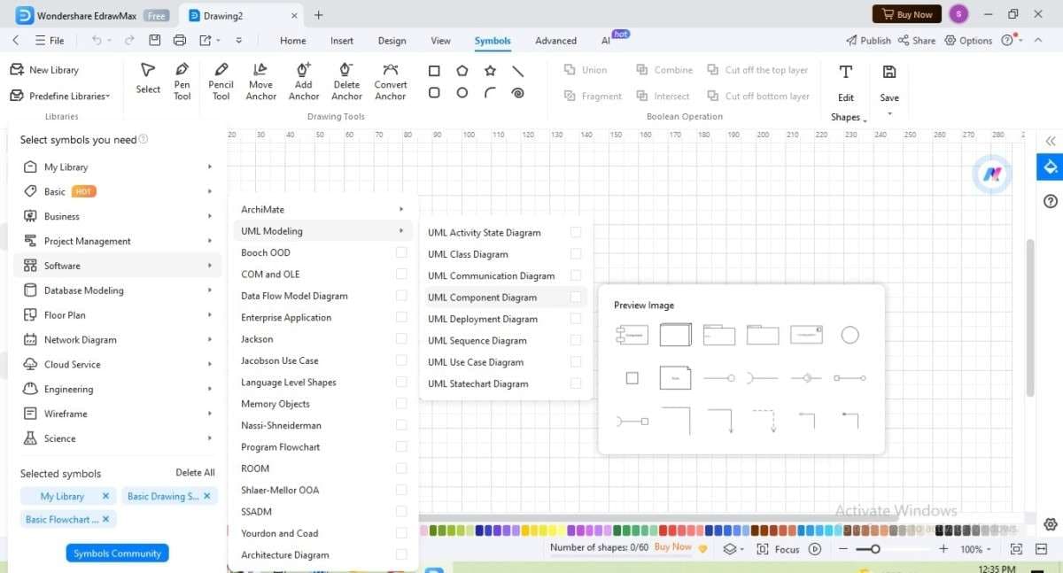This screenshot has height=573, width=1063.
Task: Expand the Floor Plan category
Action: tap(117, 315)
